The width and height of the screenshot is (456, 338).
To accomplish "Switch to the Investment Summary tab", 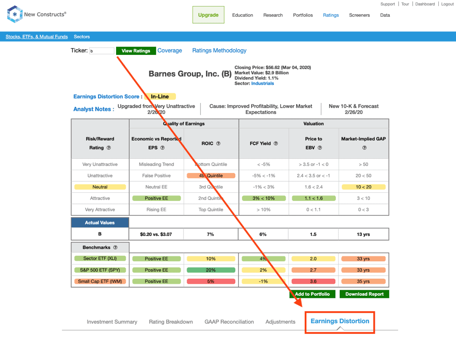I will click(112, 322).
